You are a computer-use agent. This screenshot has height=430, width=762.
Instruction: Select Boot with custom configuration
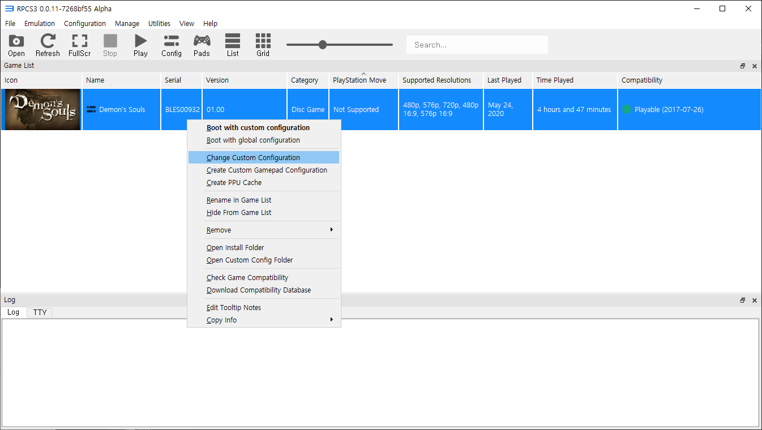point(264,128)
